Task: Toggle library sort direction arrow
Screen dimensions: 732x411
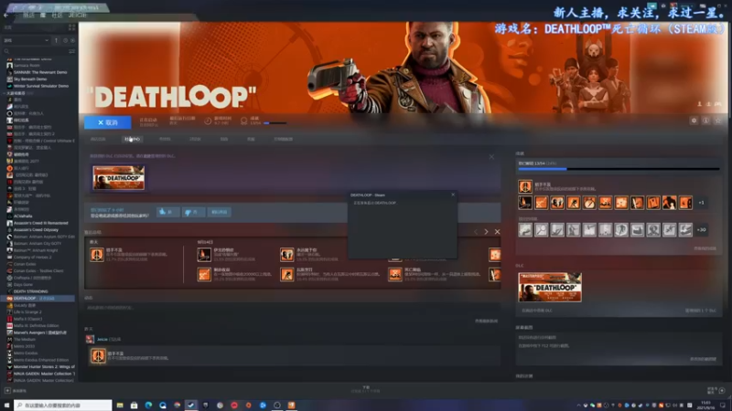Action: pos(57,40)
